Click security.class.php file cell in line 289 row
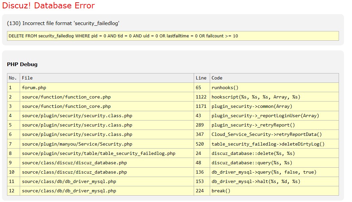352x202 pixels. click(107, 125)
